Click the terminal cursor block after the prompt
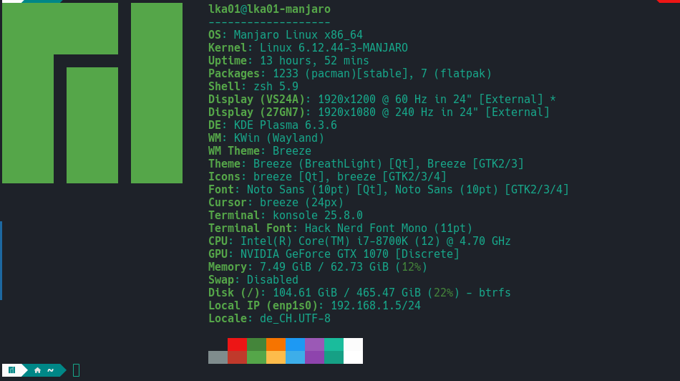Image resolution: width=680 pixels, height=381 pixels. (x=76, y=370)
